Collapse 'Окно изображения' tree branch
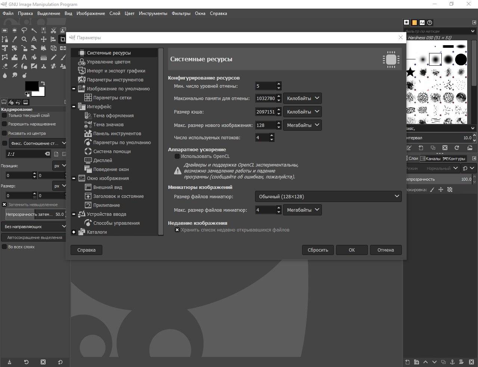Viewport: 478px width, 367px height. 74,178
